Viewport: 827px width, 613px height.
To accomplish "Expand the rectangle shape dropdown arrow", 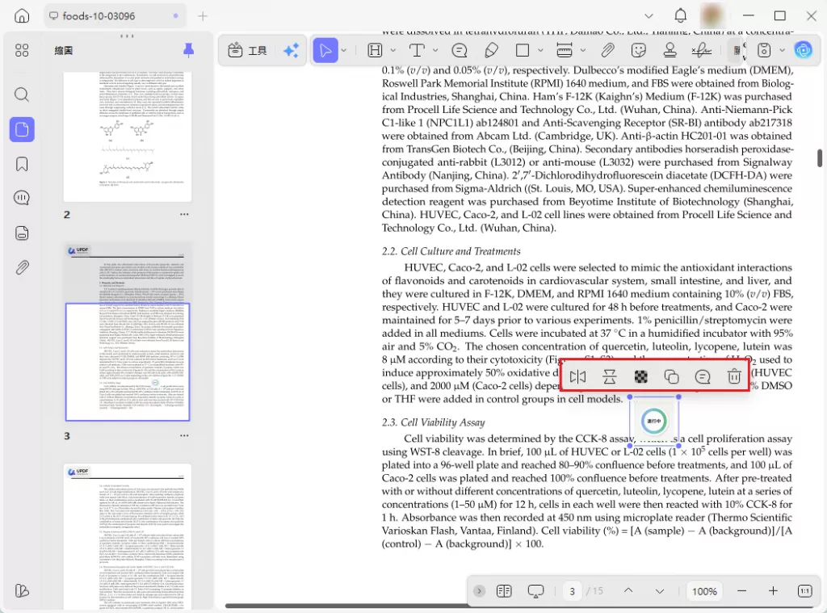I will pos(540,51).
